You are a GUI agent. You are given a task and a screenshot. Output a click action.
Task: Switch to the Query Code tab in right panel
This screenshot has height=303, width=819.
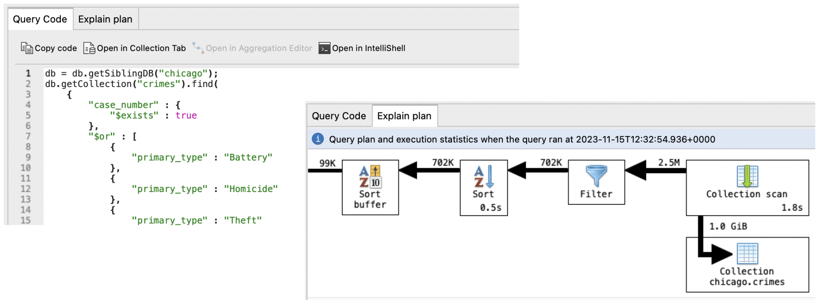pyautogui.click(x=339, y=116)
